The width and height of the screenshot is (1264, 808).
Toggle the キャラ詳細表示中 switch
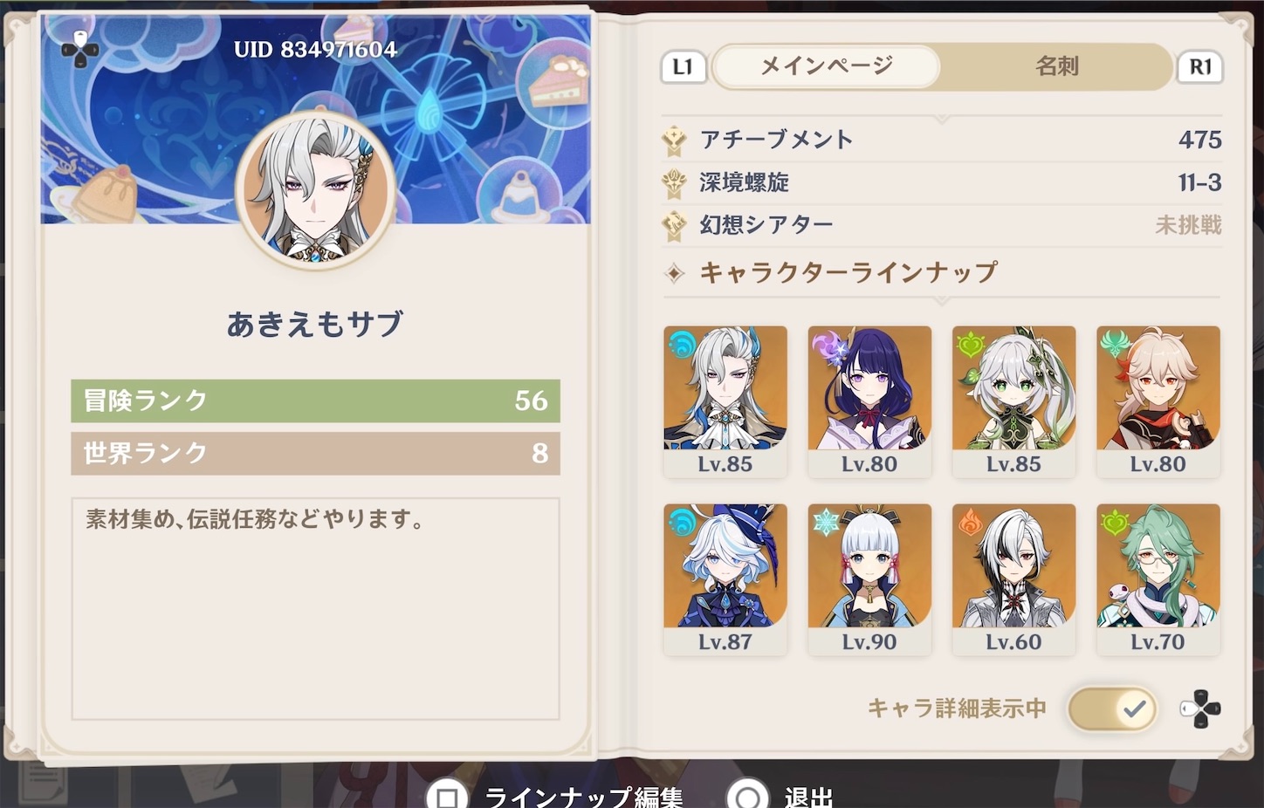coord(1112,709)
